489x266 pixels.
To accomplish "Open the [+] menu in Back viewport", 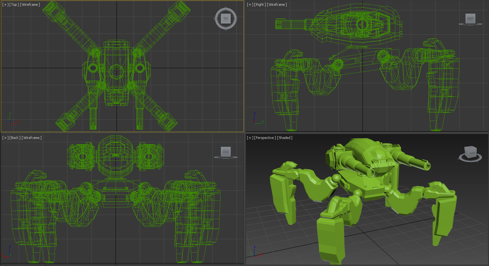I will coord(5,138).
